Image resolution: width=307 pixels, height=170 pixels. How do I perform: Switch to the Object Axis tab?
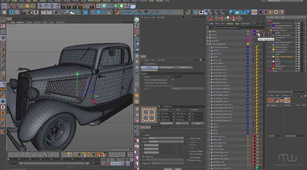(184, 67)
